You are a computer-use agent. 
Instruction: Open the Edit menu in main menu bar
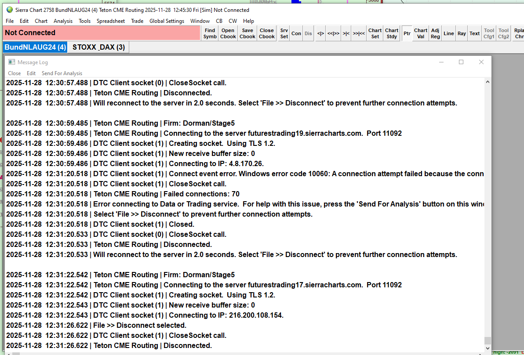pyautogui.click(x=24, y=21)
